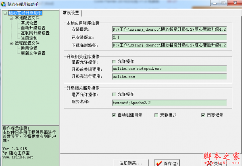Collapse the 远程配置文件 tree node
The height and width of the screenshot is (166, 242).
tap(11, 44)
